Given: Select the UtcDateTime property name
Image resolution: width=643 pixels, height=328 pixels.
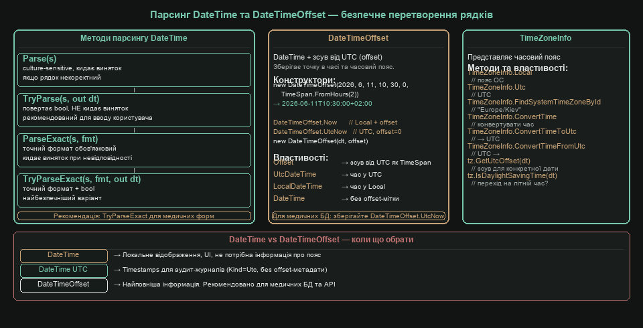Looking at the screenshot, I should pos(295,175).
